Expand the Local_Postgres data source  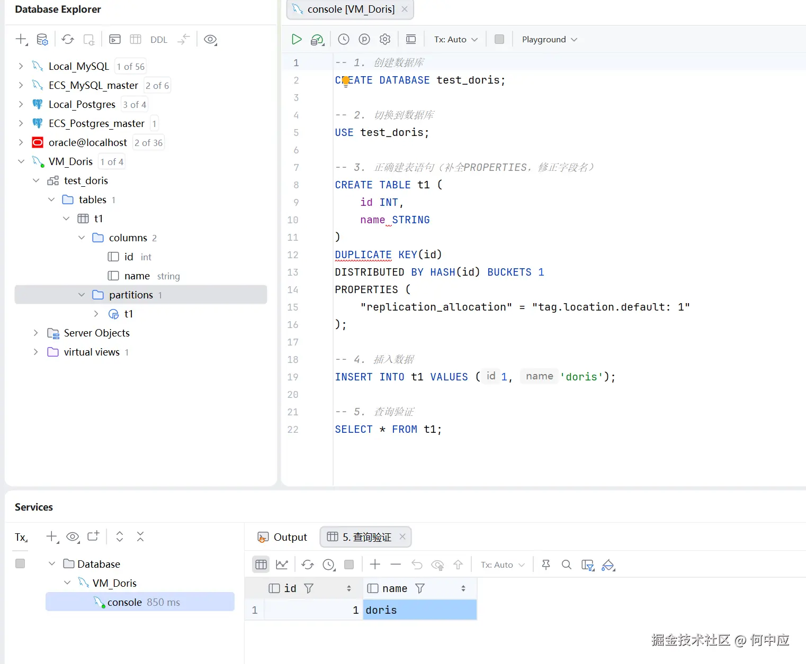point(21,104)
